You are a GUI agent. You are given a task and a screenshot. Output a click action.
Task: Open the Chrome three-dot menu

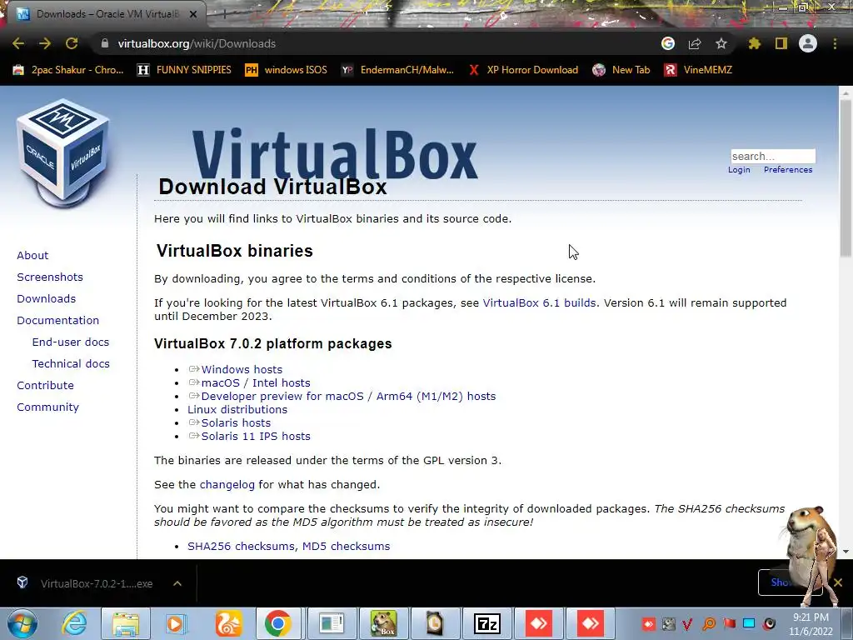pos(835,43)
